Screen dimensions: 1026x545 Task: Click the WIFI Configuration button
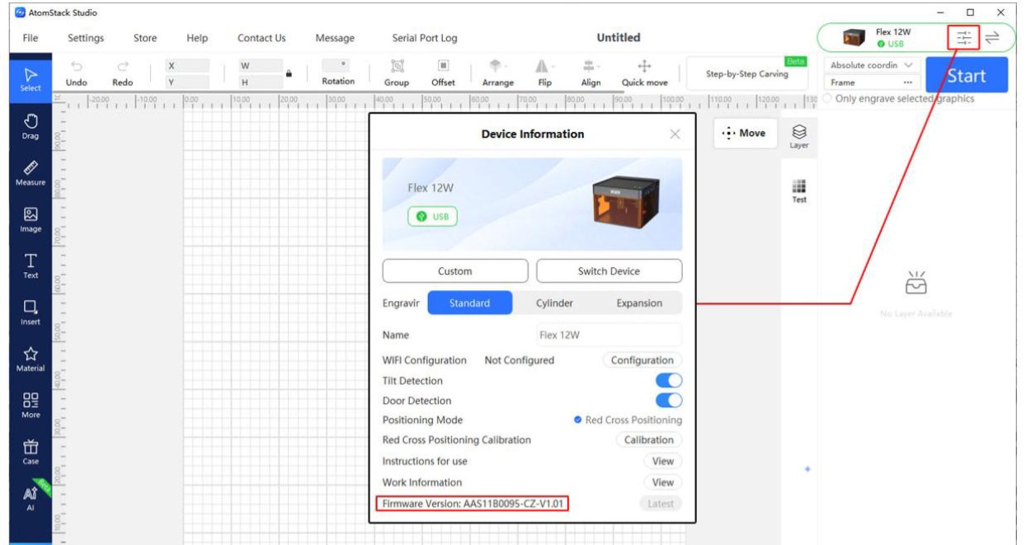[642, 360]
